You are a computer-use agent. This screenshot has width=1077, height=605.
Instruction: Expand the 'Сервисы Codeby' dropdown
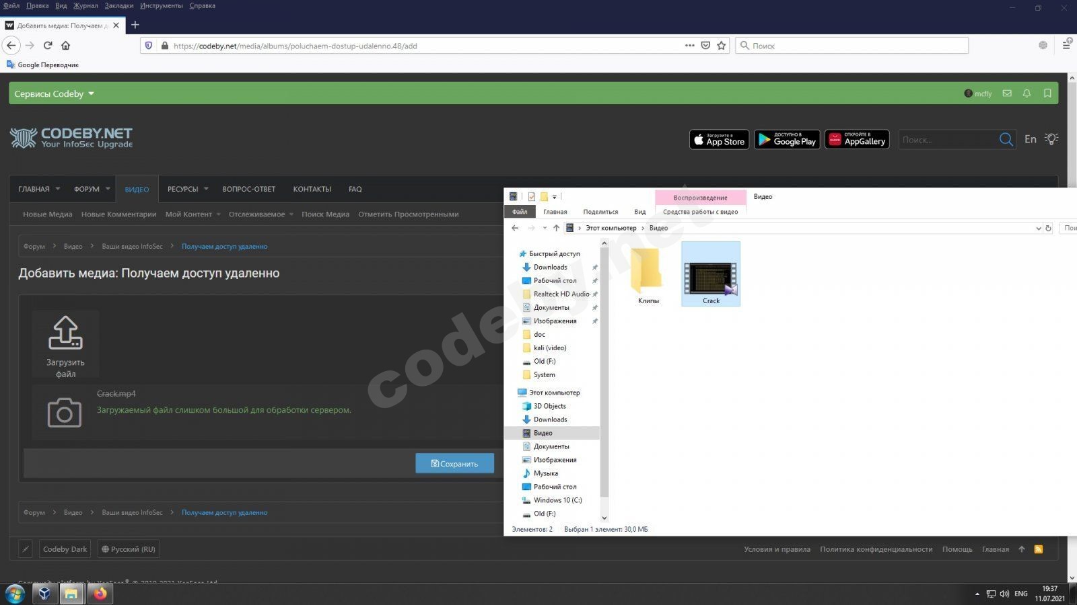(55, 93)
